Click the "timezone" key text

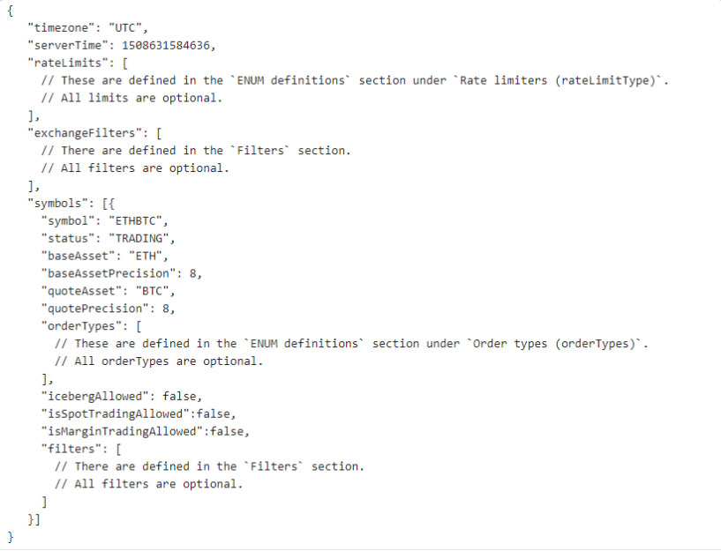61,28
